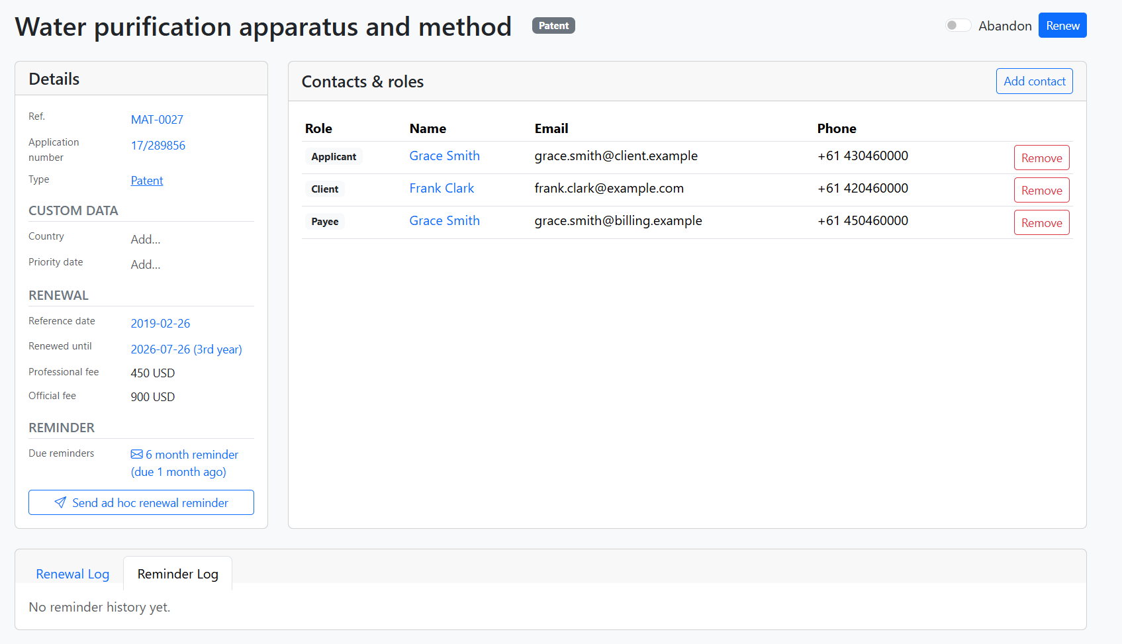
Task: Open Frank Clark's contact page
Action: pyautogui.click(x=442, y=189)
